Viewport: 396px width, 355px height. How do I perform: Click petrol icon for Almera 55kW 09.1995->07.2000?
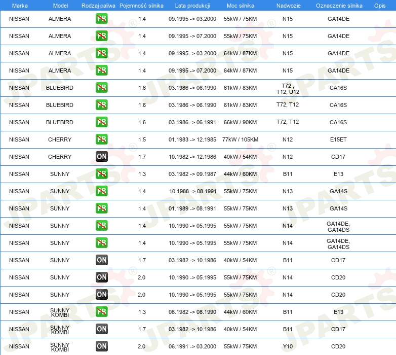point(101,36)
